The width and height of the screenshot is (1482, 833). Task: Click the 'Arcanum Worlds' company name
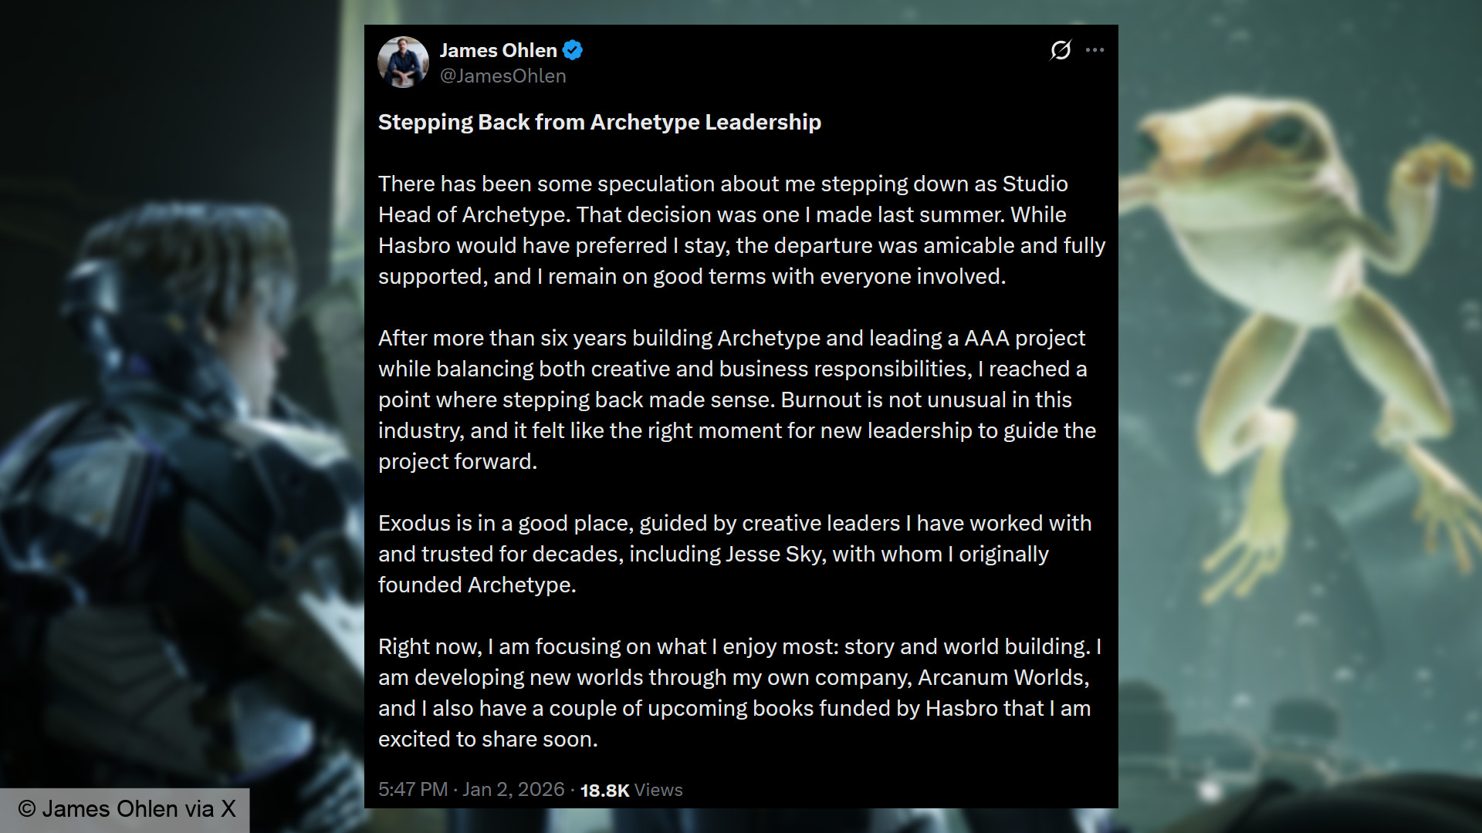coord(1003,678)
